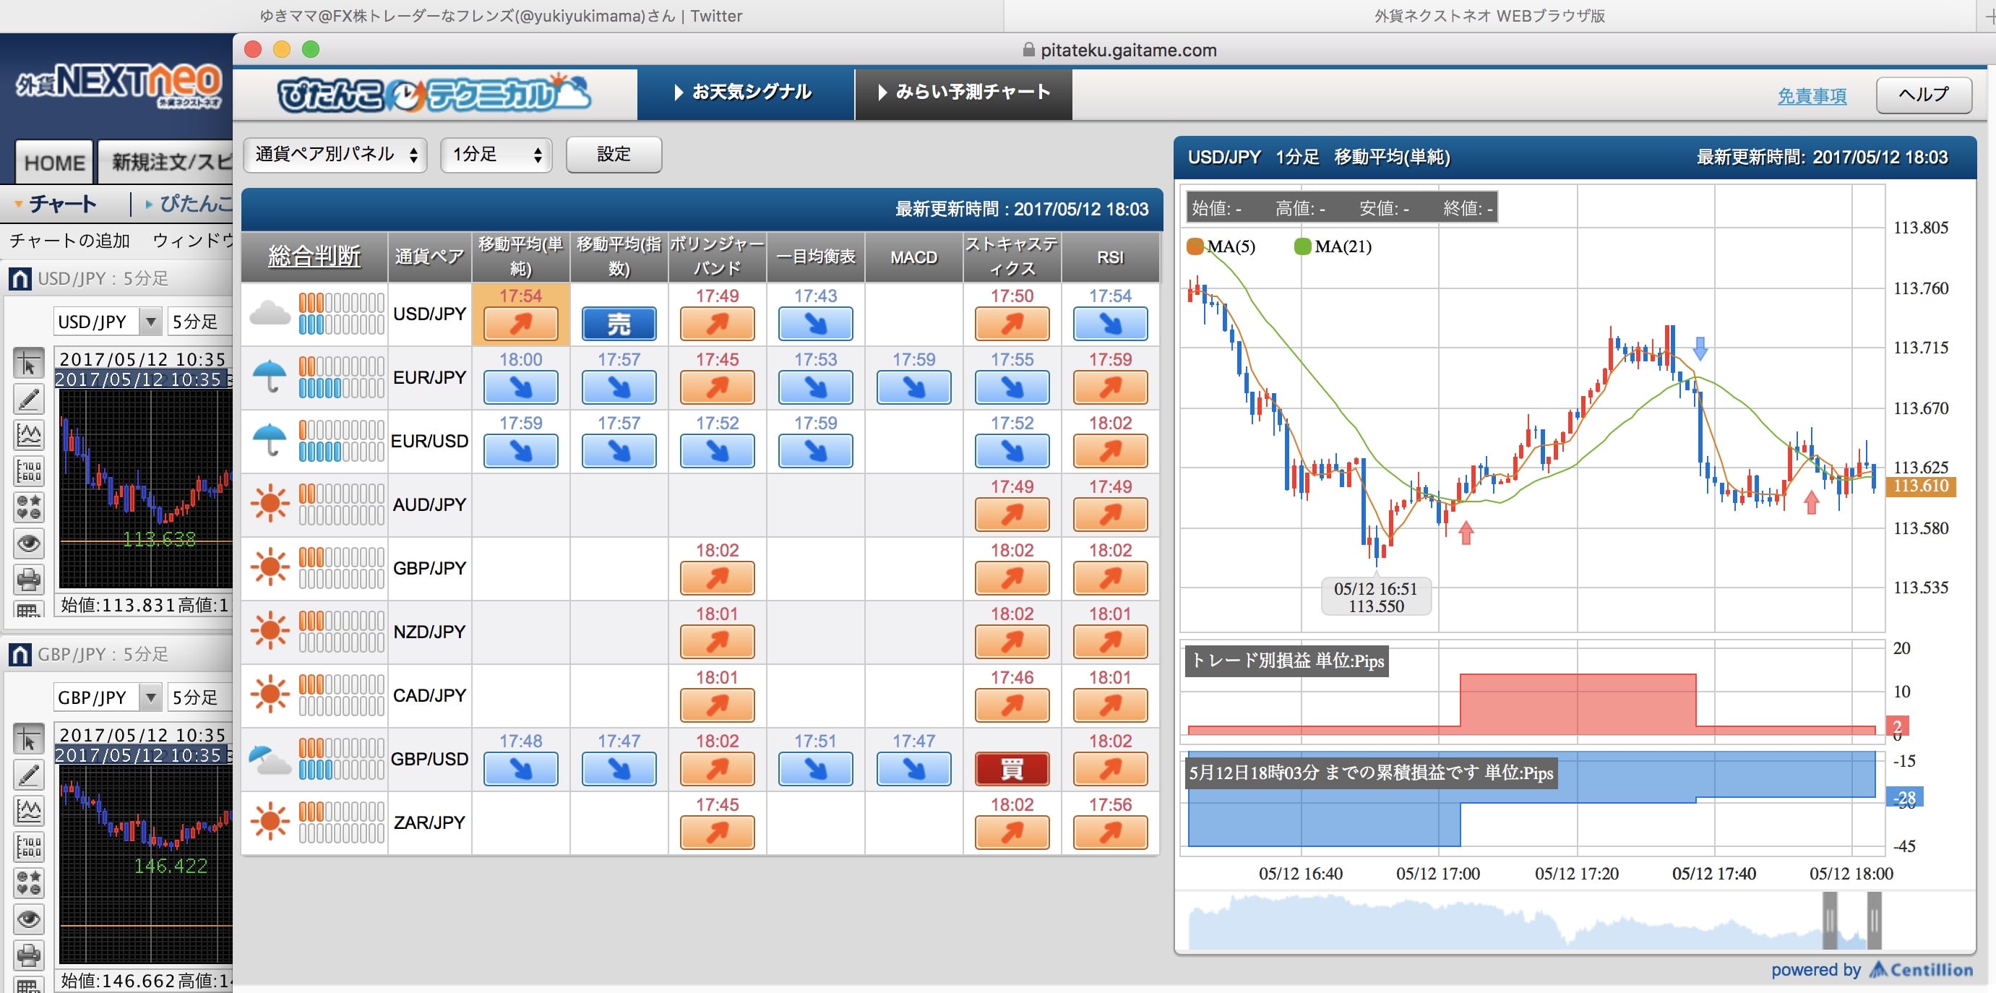The width and height of the screenshot is (1996, 993).
Task: Click pitateku.gaitame.com address bar
Action: click(1119, 51)
